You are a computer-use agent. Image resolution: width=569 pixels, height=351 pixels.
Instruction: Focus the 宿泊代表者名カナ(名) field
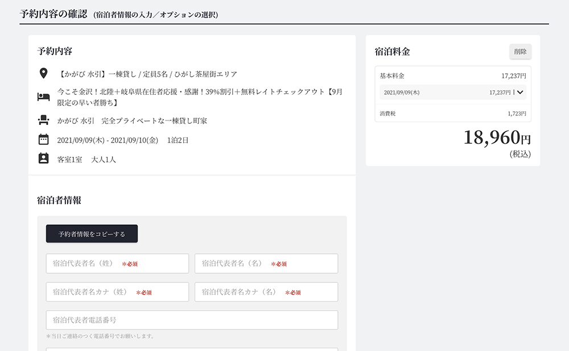point(266,292)
